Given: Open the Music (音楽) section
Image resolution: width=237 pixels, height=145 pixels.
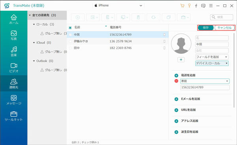Looking at the screenshot, I should tap(13, 51).
